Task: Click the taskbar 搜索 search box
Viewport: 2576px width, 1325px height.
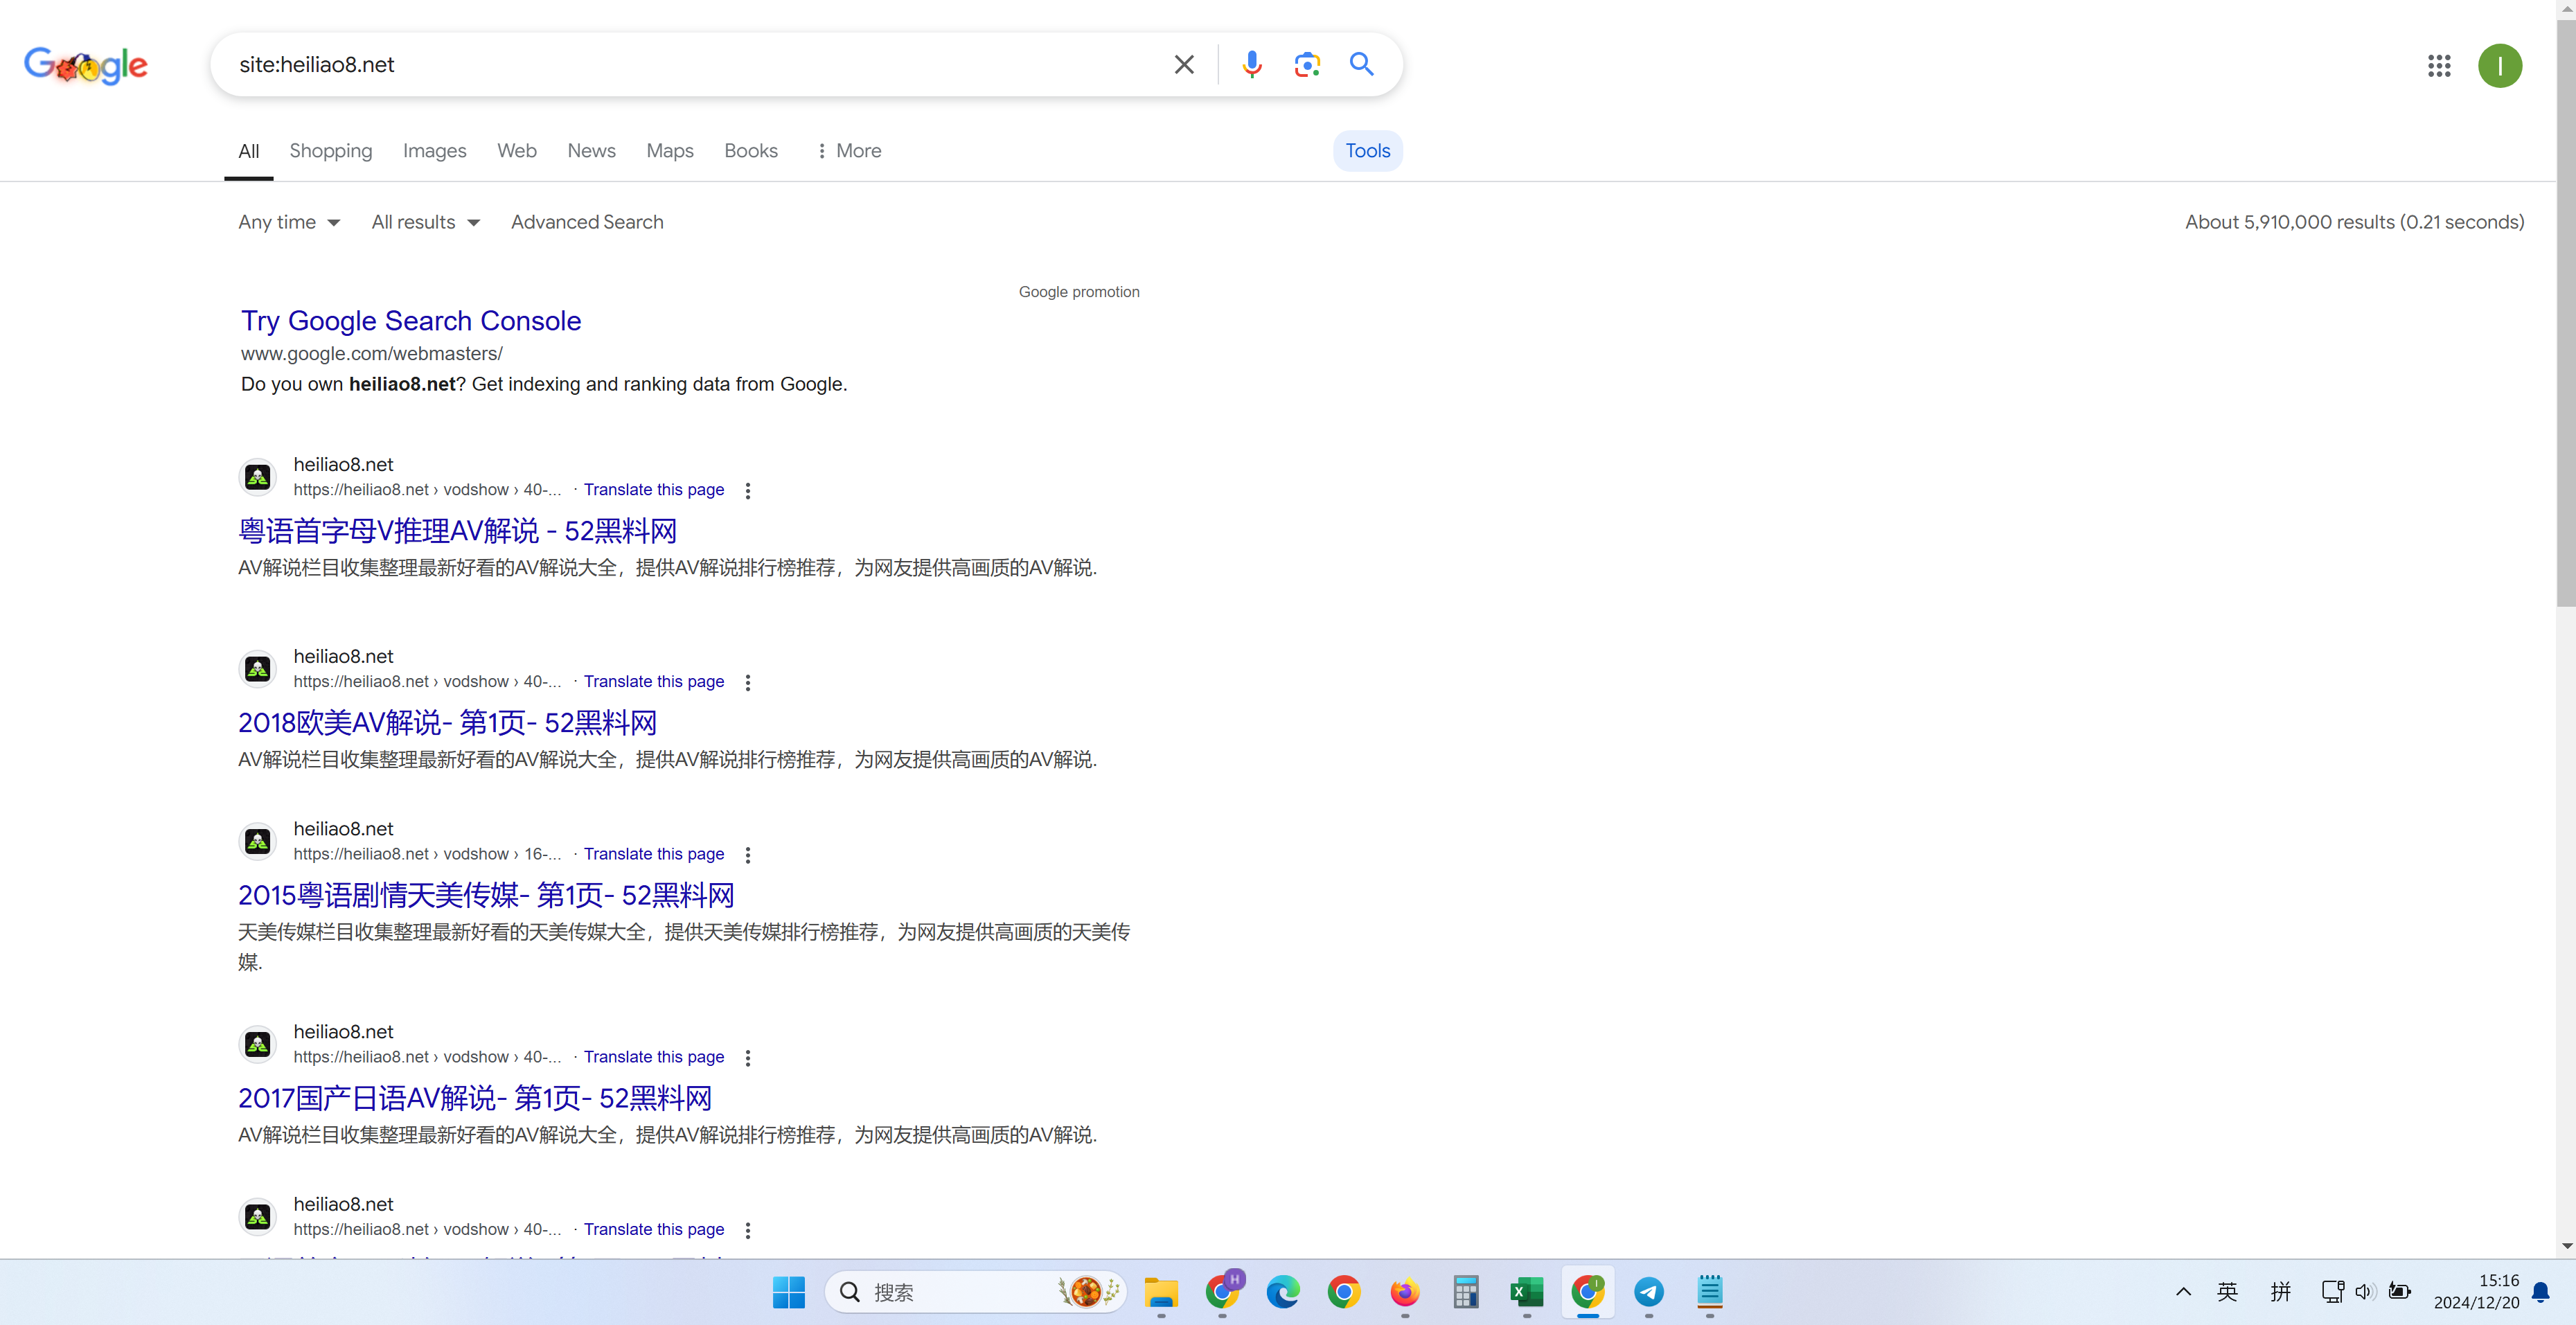Action: point(976,1292)
